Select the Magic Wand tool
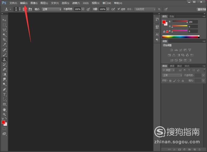The image size is (207, 152). click(4, 35)
